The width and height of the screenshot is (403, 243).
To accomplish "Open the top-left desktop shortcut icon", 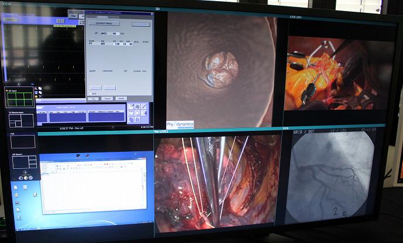I will [x=16, y=188].
